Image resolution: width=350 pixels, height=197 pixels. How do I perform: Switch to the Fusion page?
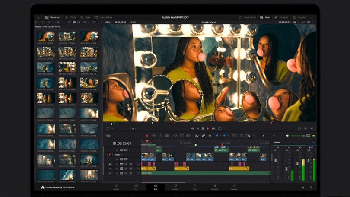175,187
